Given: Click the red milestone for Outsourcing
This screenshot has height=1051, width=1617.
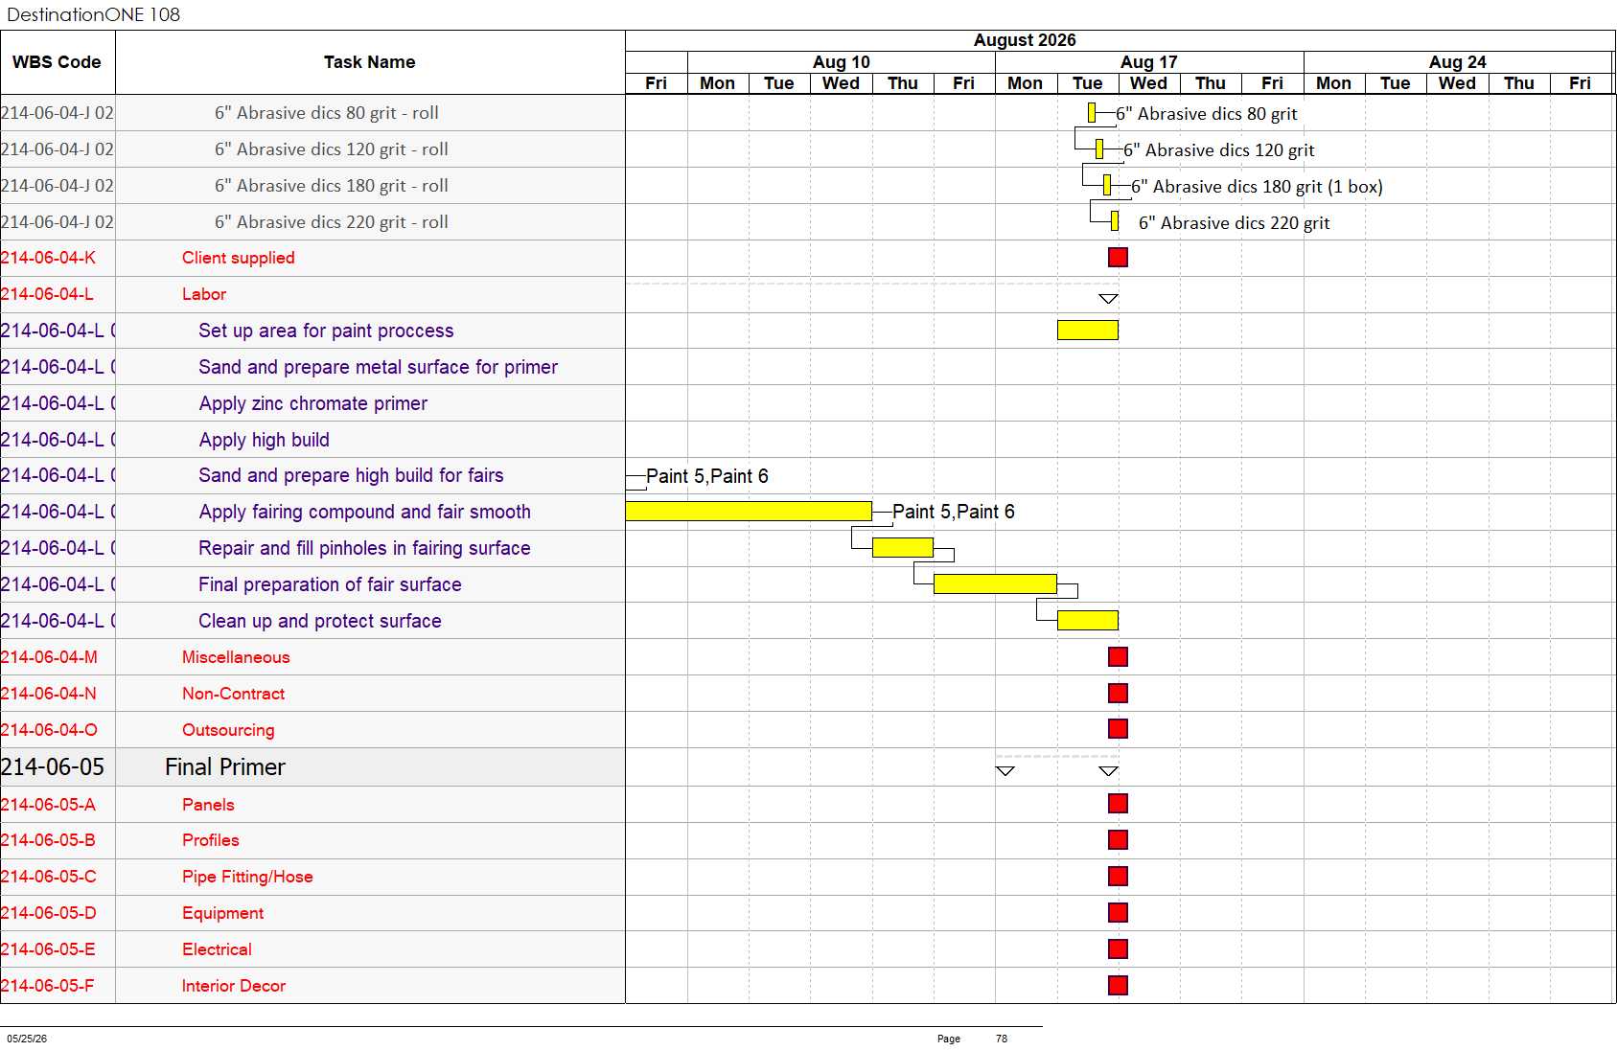Looking at the screenshot, I should (1118, 728).
